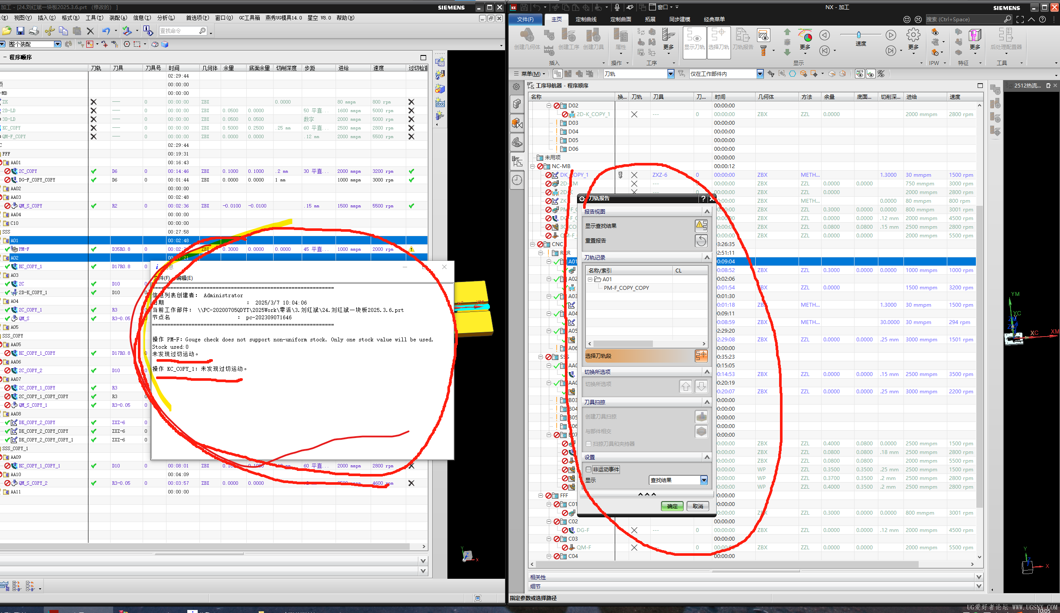The image size is (1060, 613).
Task: Click the Save icon in left NX window
Action: coord(20,31)
